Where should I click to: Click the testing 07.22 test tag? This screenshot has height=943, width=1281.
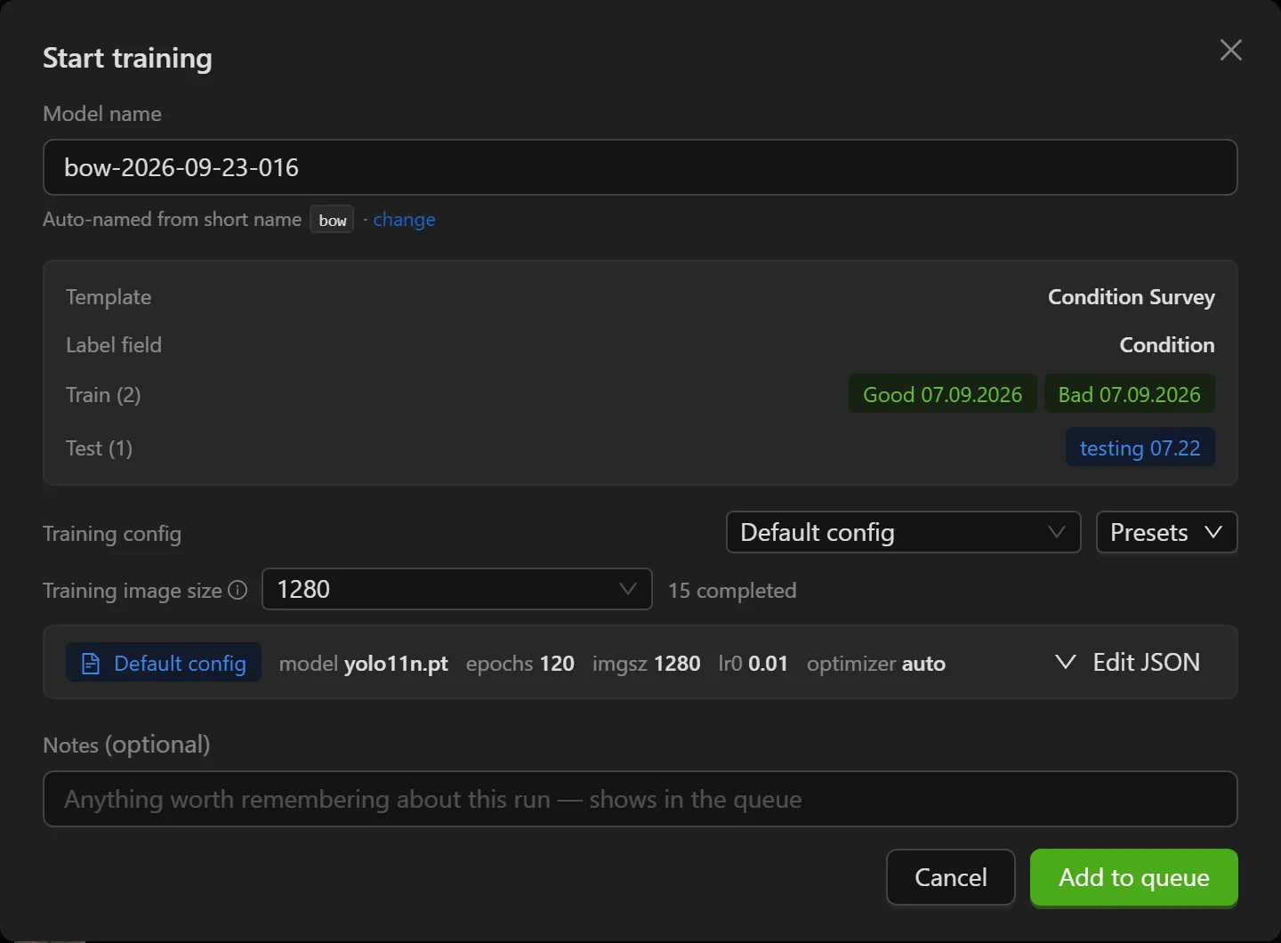(1140, 447)
